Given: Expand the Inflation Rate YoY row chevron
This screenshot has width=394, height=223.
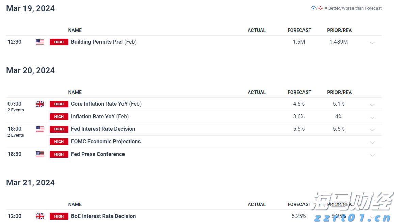Looking at the screenshot, I should pyautogui.click(x=372, y=117).
